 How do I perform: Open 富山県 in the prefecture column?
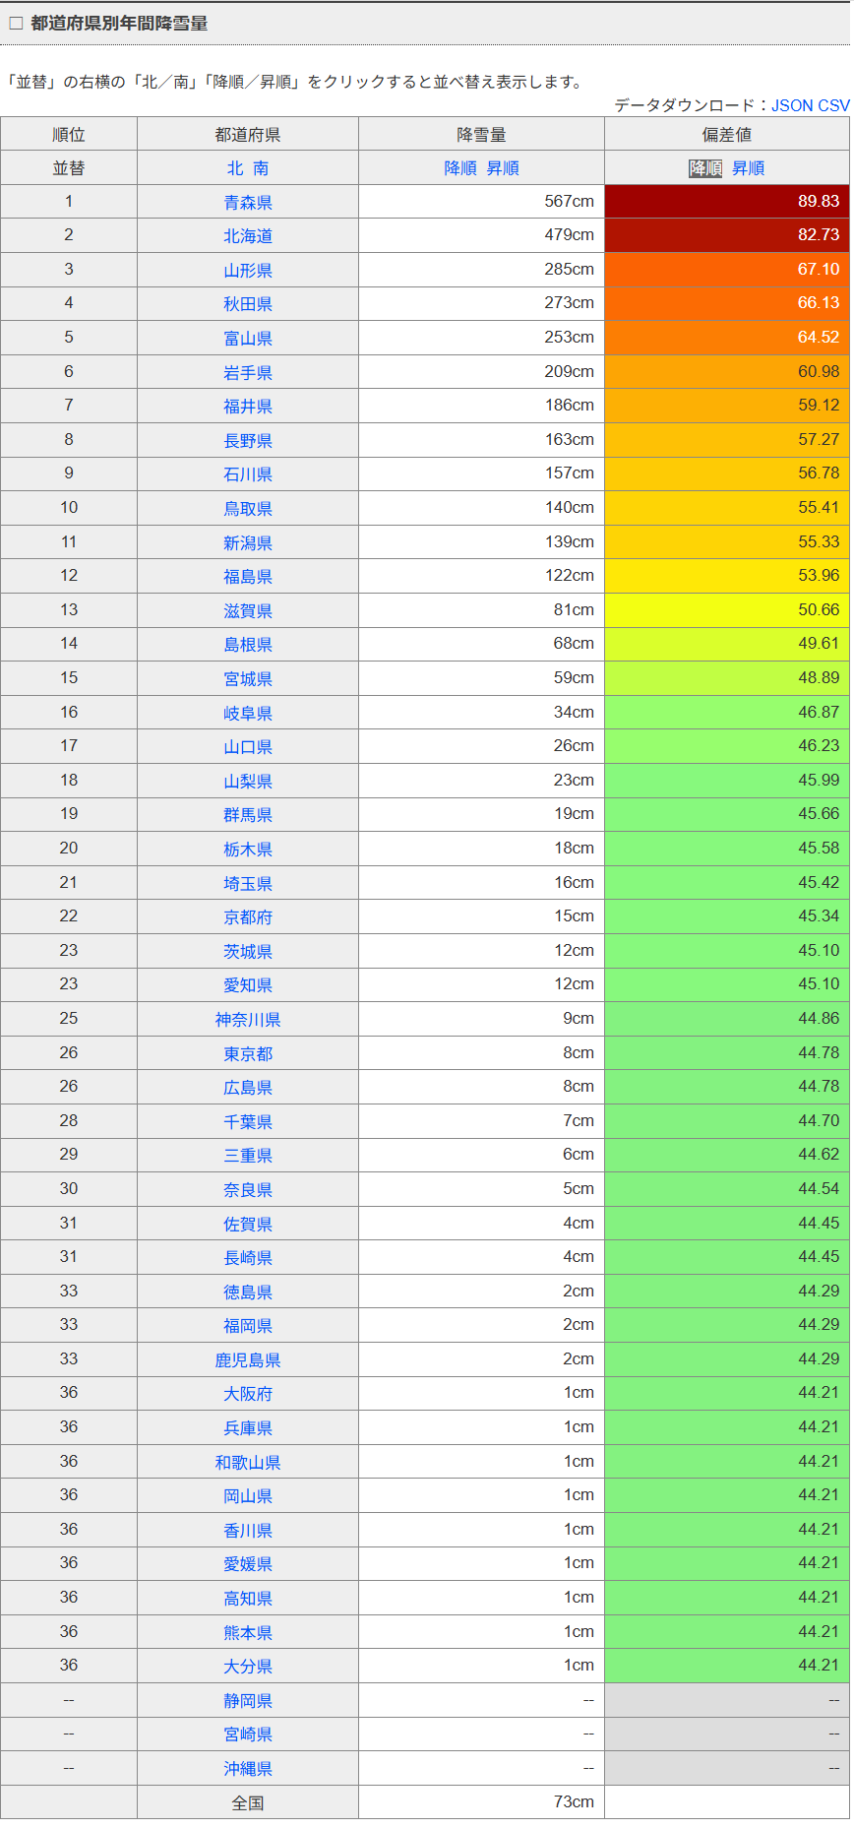248,339
